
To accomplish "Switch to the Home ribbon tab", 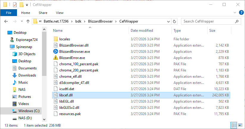I will 26,13.
